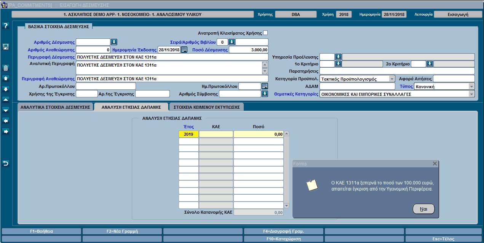Click the down triangle icon in the left sidebar

[5, 110]
